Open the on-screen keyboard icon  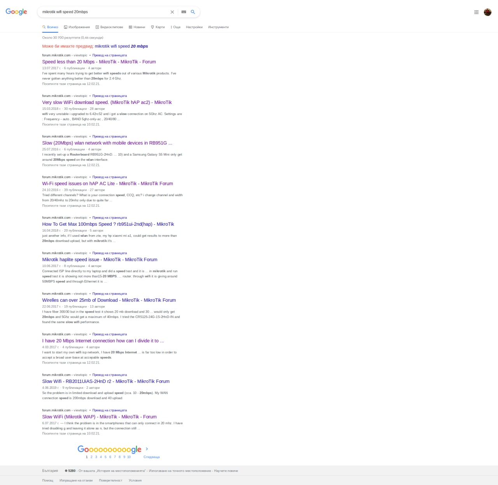click(184, 12)
